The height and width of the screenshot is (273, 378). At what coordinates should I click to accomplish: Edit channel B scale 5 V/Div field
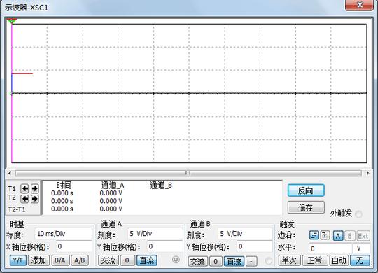click(x=246, y=234)
